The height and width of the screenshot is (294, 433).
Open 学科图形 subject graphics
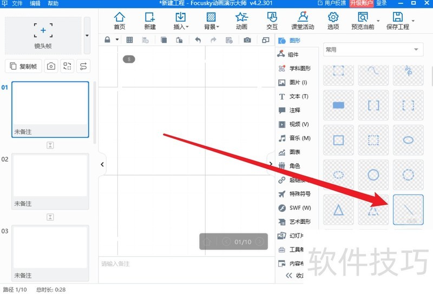pos(294,68)
